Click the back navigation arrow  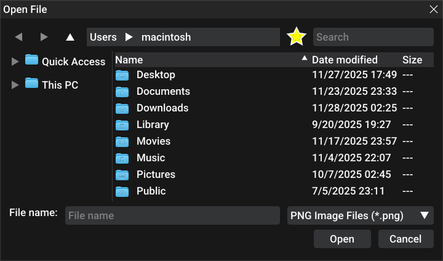pyautogui.click(x=18, y=37)
